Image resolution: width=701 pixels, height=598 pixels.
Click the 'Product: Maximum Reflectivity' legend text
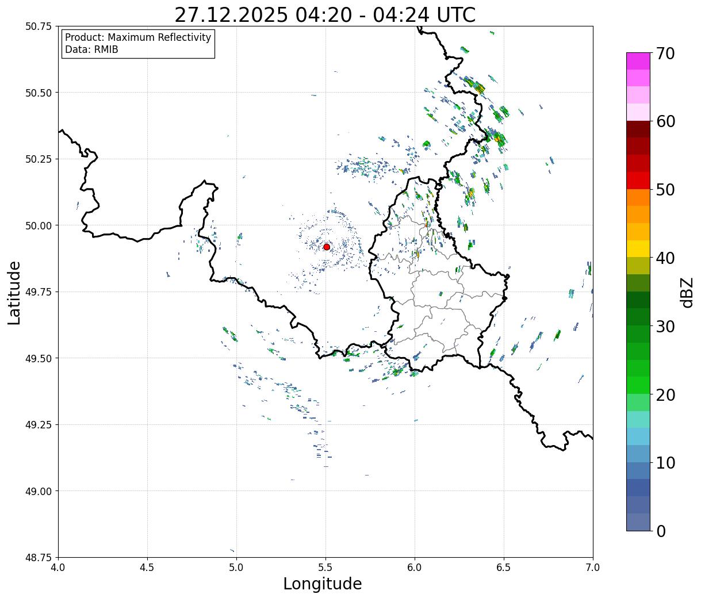coord(138,37)
